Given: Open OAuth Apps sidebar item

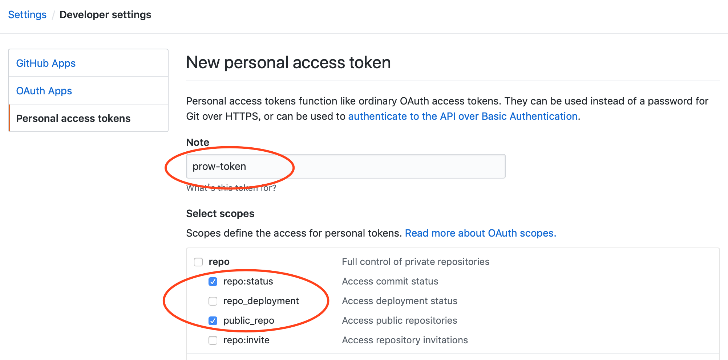Looking at the screenshot, I should click(44, 91).
